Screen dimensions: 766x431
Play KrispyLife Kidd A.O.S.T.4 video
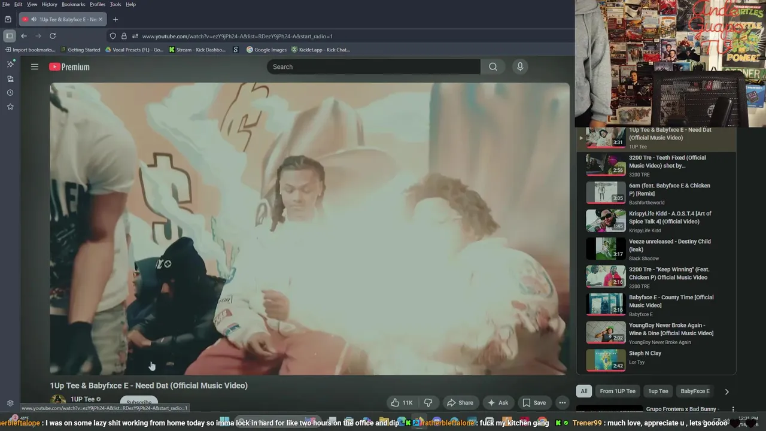656,221
